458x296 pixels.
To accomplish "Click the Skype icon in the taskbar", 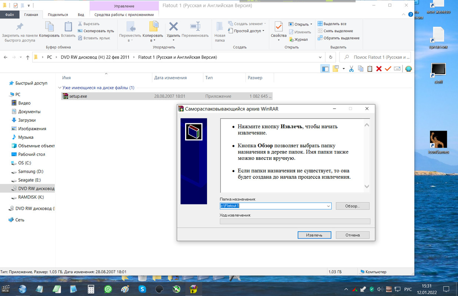I will pyautogui.click(x=142, y=289).
